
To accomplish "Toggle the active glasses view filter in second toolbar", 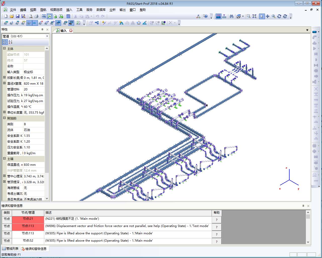I will [x=29, y=23].
